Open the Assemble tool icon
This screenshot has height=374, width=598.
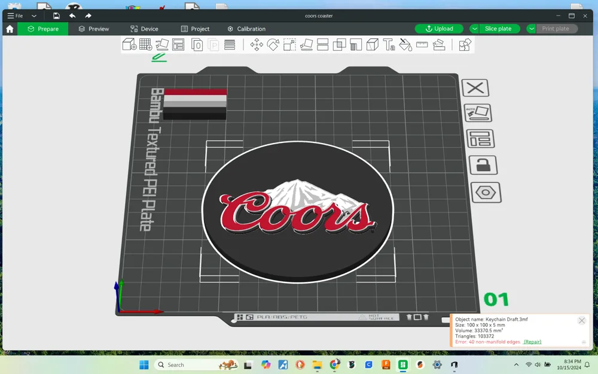pyautogui.click(x=438, y=45)
